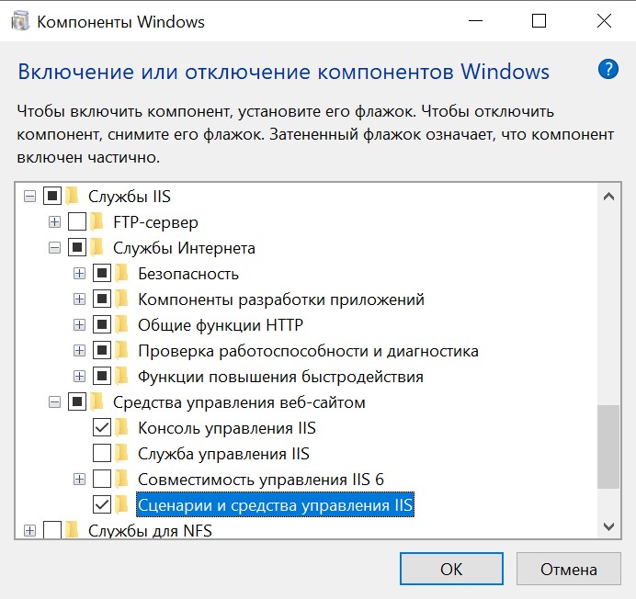
Task: Toggle the Безопасность checkbox
Action: point(102,274)
